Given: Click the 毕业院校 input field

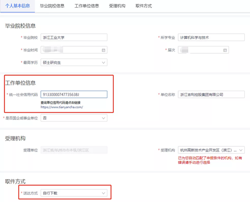Looking at the screenshot, I should tap(74, 38).
